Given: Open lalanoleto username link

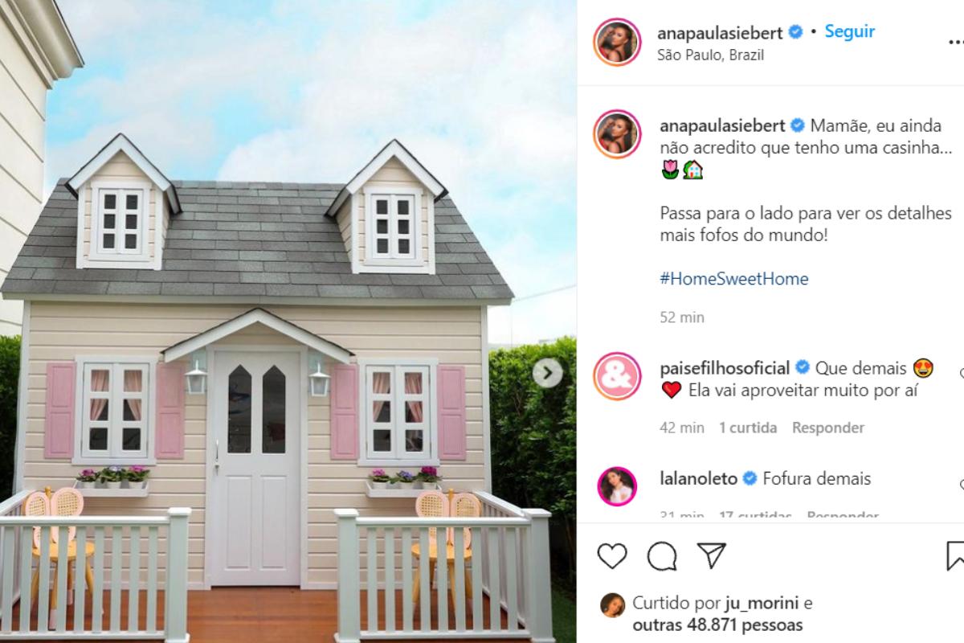Looking at the screenshot, I should point(697,478).
